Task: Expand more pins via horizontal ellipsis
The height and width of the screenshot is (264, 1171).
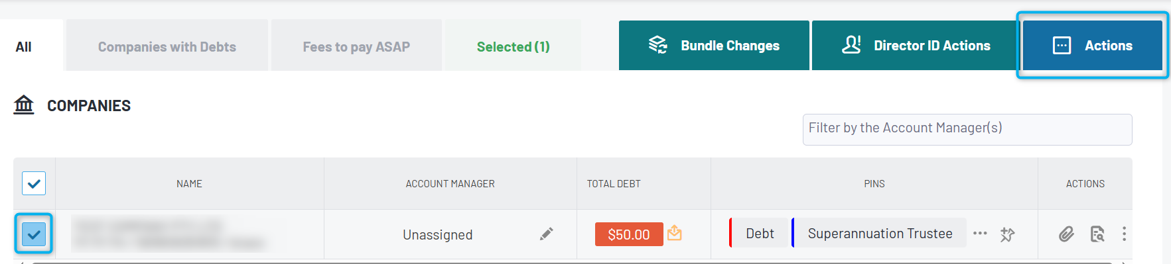Action: click(980, 233)
